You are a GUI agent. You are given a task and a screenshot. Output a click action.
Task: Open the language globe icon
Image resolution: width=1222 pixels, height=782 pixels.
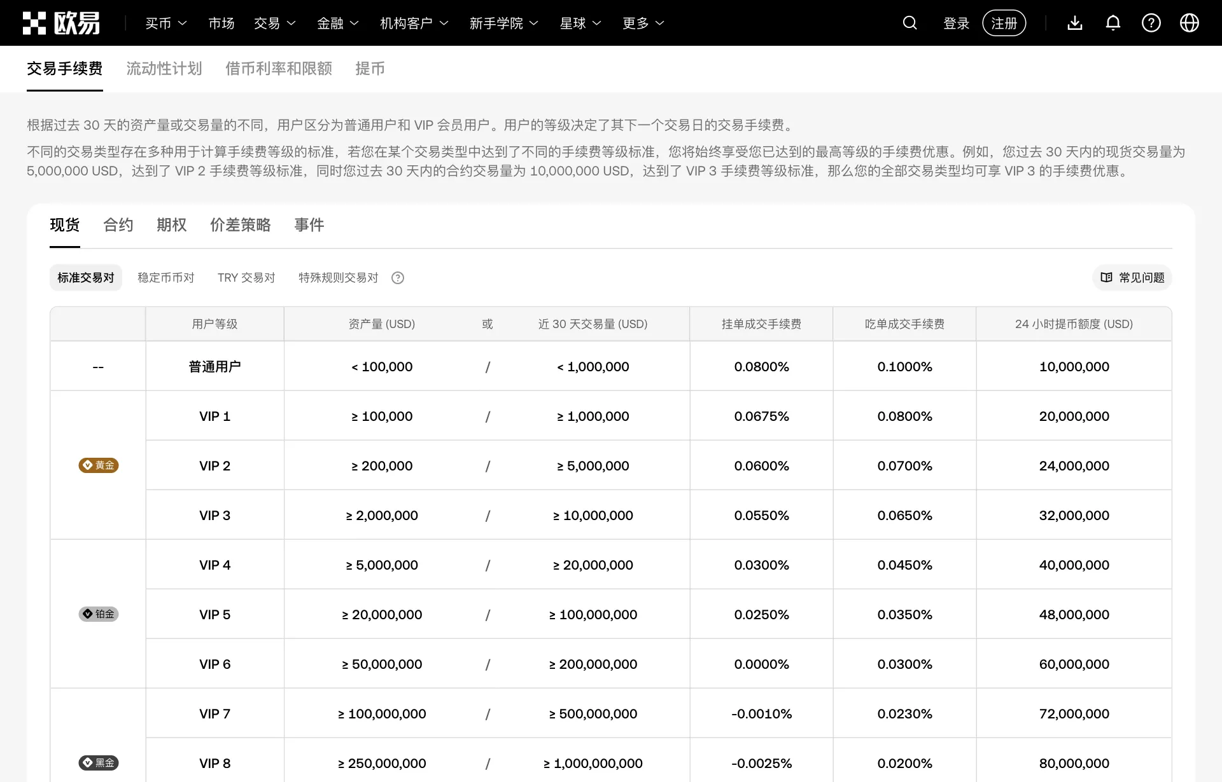(x=1190, y=23)
